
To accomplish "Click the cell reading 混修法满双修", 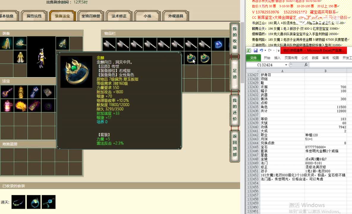I will pyautogui.click(x=326, y=167).
